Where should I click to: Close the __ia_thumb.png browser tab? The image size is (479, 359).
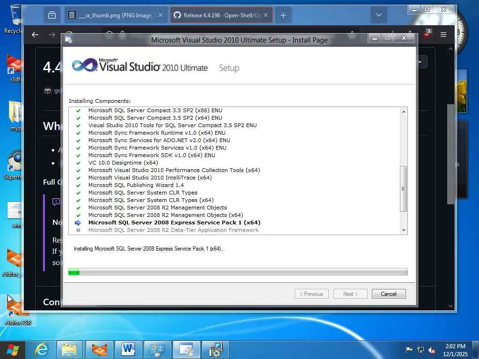point(160,15)
